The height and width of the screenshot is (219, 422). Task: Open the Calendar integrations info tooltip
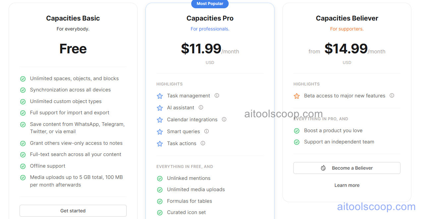pos(224,119)
